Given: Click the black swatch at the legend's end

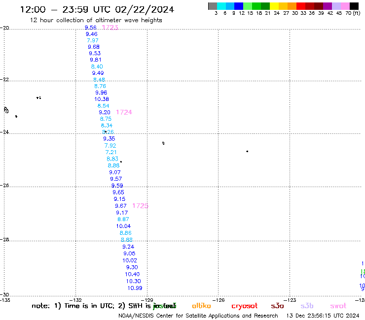Looking at the screenshot, I should pyautogui.click(x=354, y=6).
